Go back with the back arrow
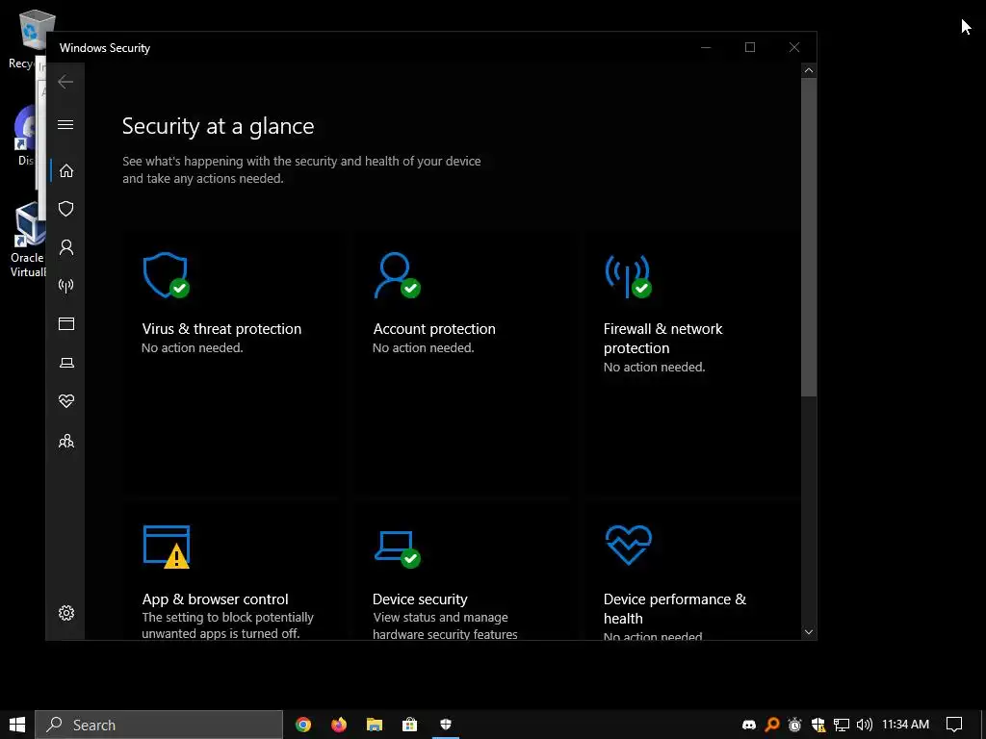986x739 pixels. click(x=65, y=81)
